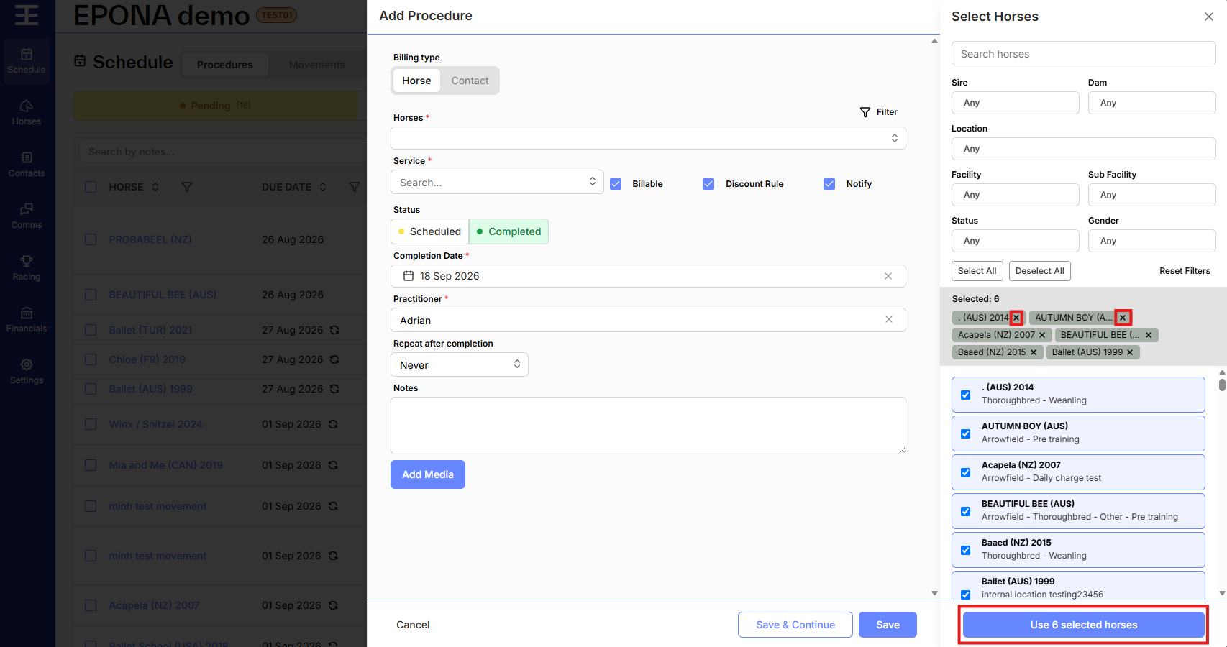The width and height of the screenshot is (1227, 647).
Task: Uncheck the Billable checkbox
Action: (616, 184)
